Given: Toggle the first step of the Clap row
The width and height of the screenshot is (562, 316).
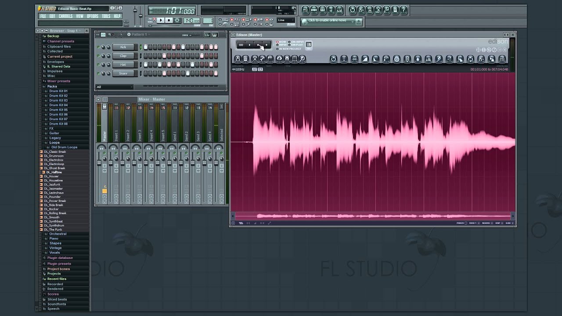Looking at the screenshot, I should (x=145, y=56).
